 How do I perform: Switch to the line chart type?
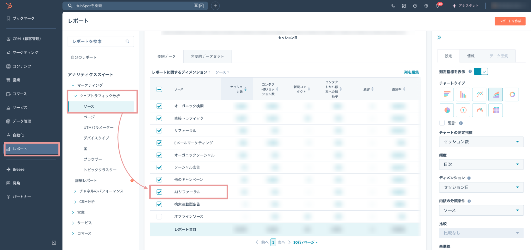(479, 94)
